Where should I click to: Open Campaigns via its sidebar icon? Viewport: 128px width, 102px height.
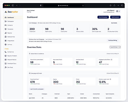pos(6,21)
